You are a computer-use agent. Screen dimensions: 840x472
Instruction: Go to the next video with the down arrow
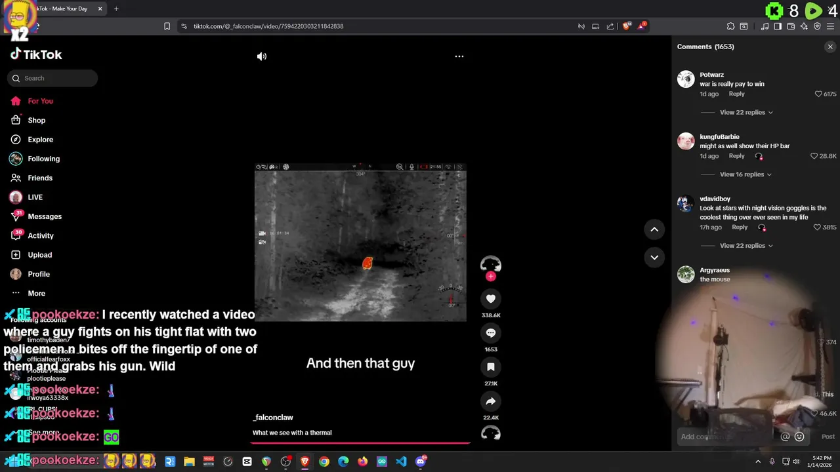654,258
